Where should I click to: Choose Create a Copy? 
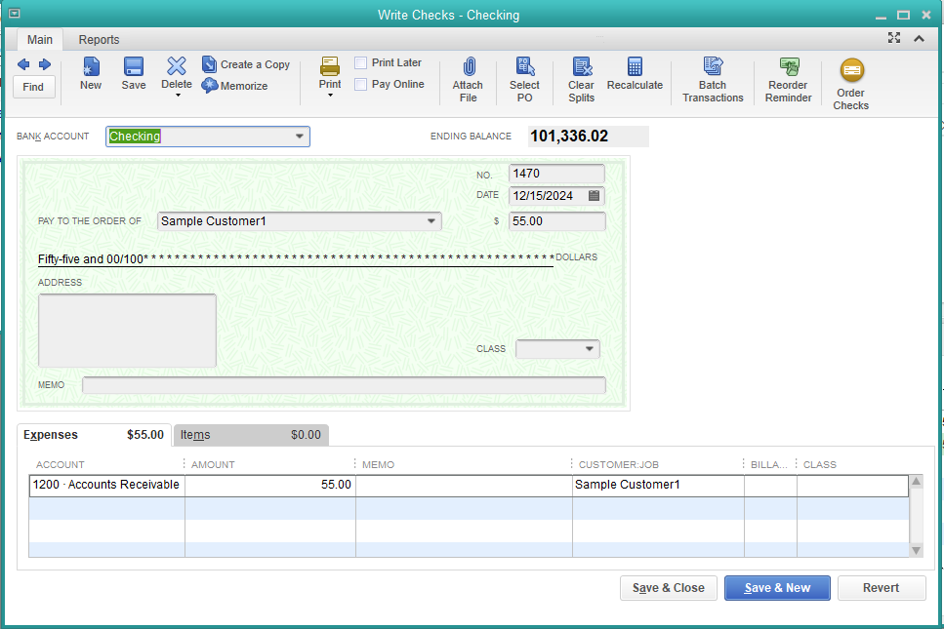[x=246, y=64]
